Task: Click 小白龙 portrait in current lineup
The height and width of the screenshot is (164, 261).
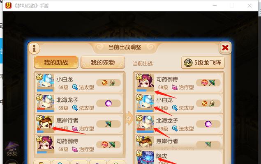Action: [145, 103]
